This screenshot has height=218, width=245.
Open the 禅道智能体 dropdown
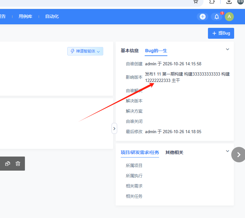coord(85,51)
